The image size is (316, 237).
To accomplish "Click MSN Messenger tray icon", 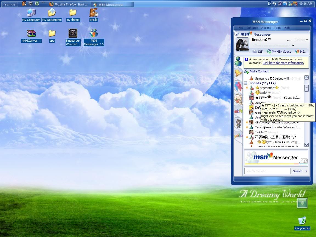I will click(x=290, y=4).
